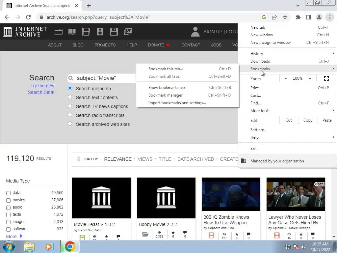Open the Software floppy disk icon
Screen dimensions: 337x253
click(114, 32)
